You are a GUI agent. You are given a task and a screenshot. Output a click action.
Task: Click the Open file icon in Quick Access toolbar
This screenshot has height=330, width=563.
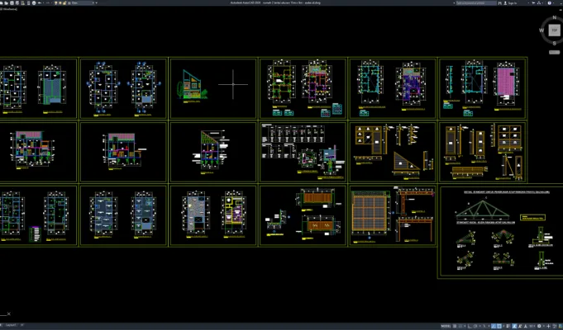6,2
